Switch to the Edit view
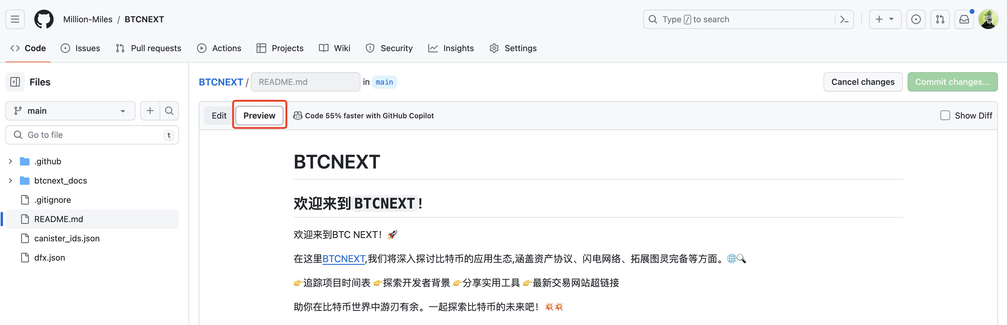 tap(219, 116)
